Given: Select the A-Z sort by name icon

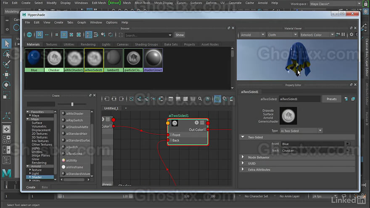Looking at the screenshot, I should click(89, 34).
